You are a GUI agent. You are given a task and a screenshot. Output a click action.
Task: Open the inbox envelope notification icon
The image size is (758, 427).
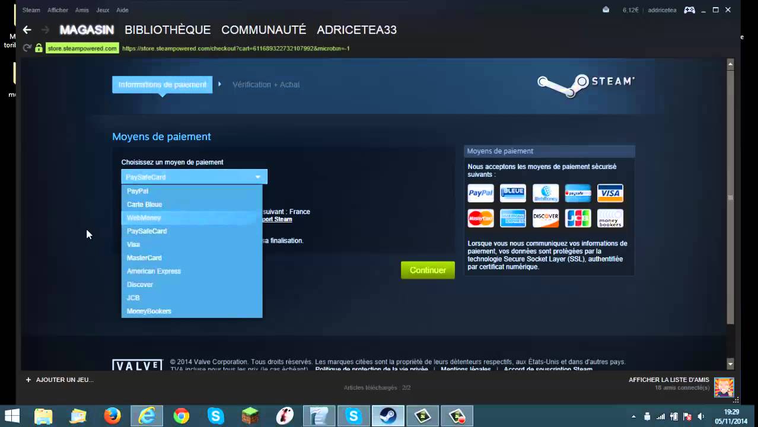[606, 9]
